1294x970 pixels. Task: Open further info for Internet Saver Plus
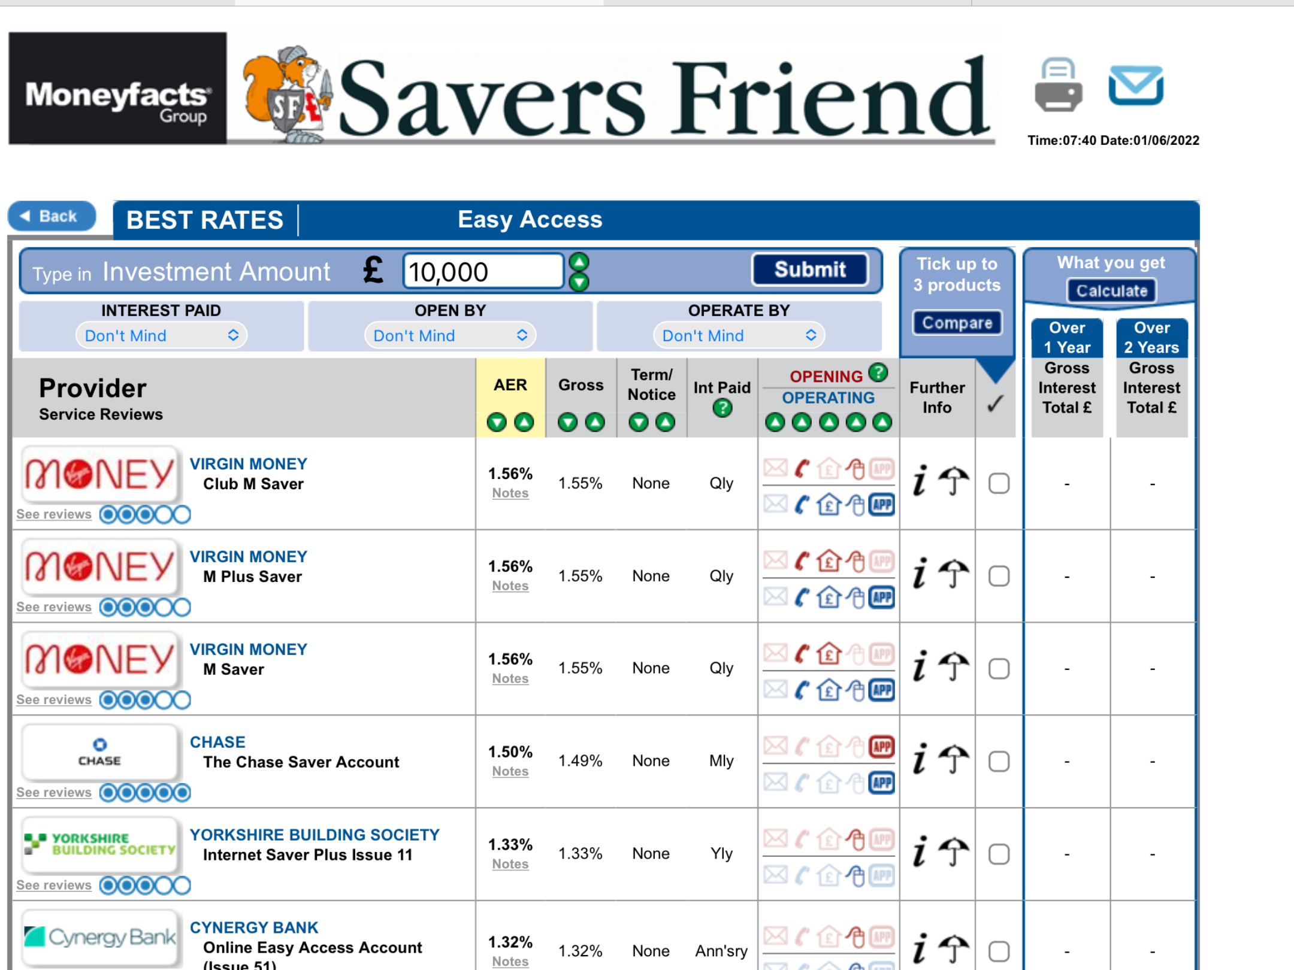tap(920, 851)
